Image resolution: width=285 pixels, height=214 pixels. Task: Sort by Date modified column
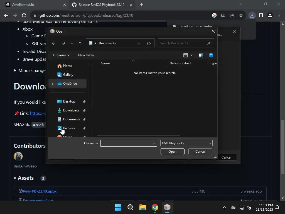180,63
